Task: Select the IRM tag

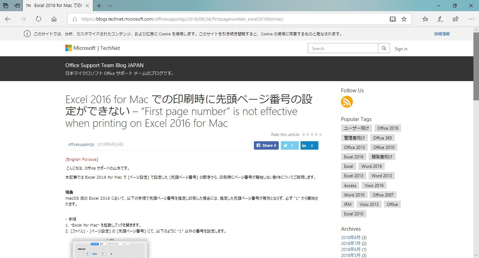Action: (x=348, y=204)
